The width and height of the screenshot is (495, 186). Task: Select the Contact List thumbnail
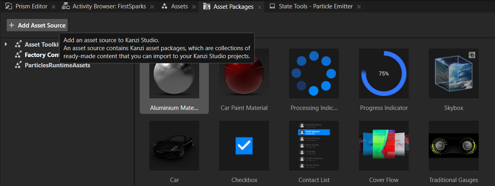pos(314,145)
